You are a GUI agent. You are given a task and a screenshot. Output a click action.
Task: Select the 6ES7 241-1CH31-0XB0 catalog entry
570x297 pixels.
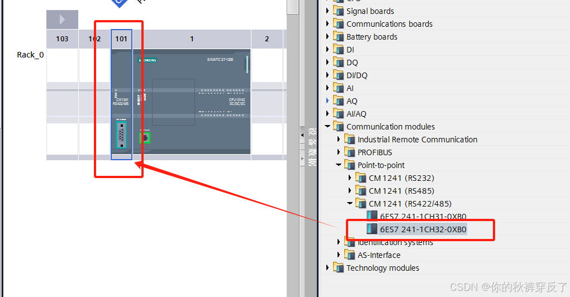423,217
